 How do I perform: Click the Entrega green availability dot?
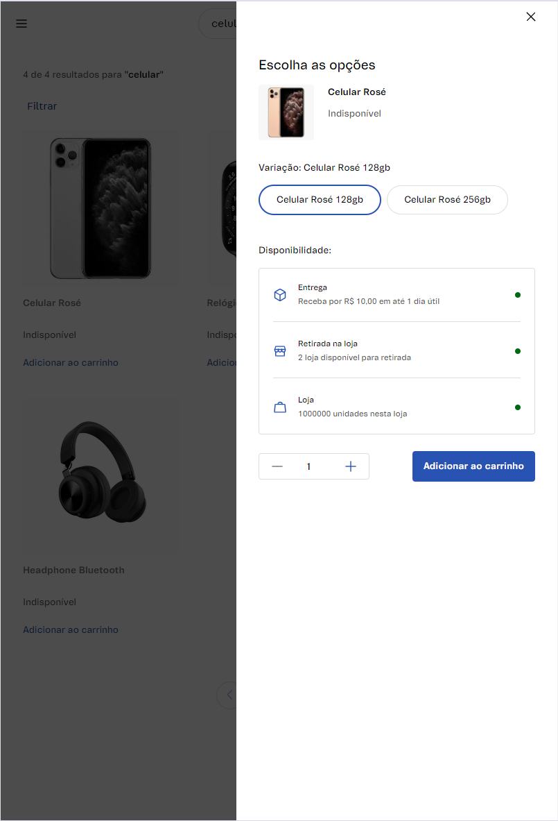tap(518, 295)
